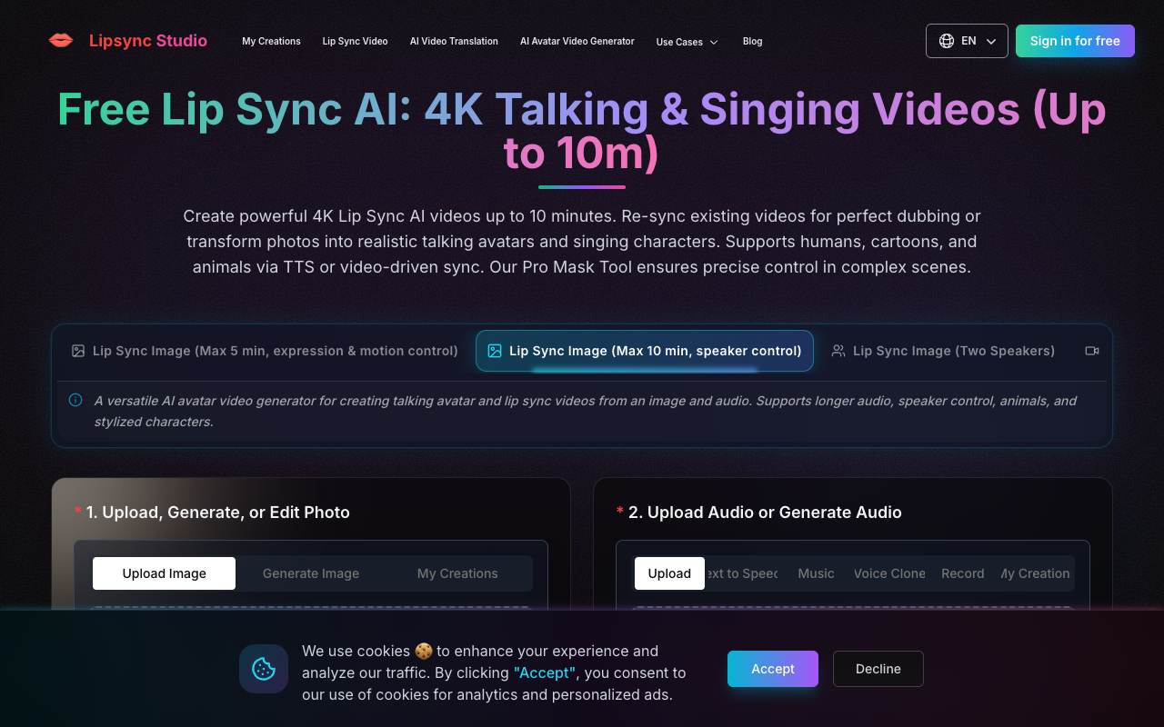The image size is (1164, 727).
Task: Expand the Use Cases menu
Action: [687, 42]
